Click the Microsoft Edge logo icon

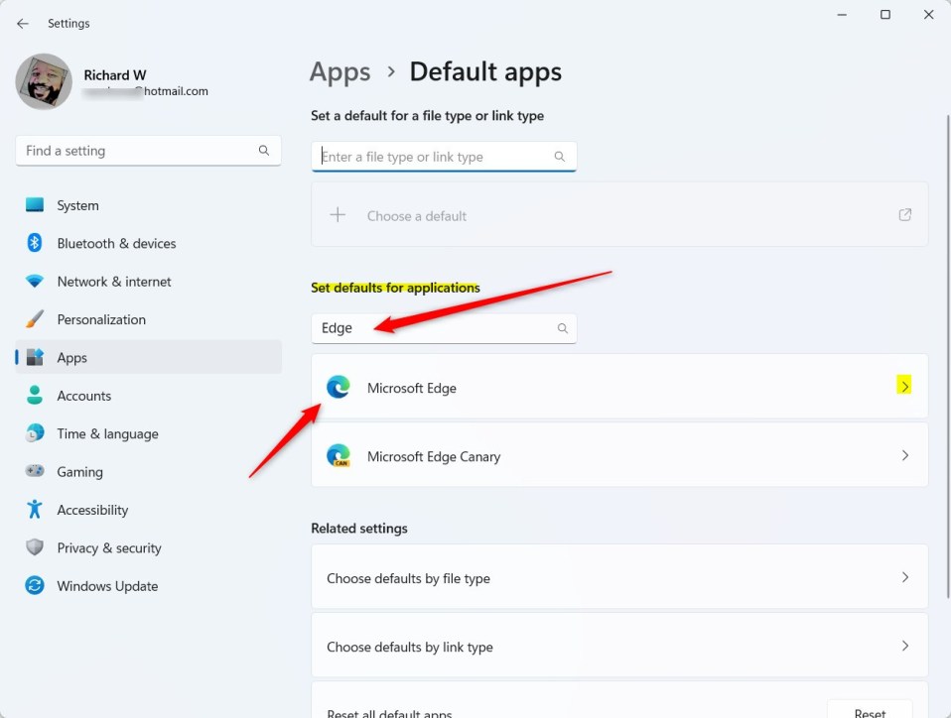pos(338,387)
